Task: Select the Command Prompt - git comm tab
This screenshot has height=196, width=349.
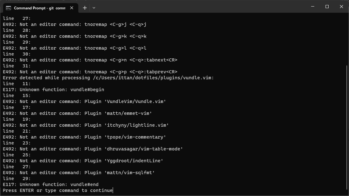Action: coord(41,8)
